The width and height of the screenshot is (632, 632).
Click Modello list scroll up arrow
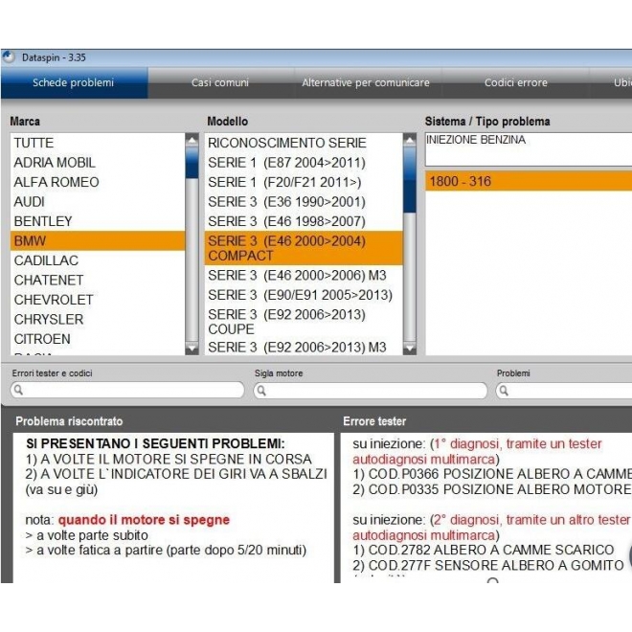click(410, 140)
